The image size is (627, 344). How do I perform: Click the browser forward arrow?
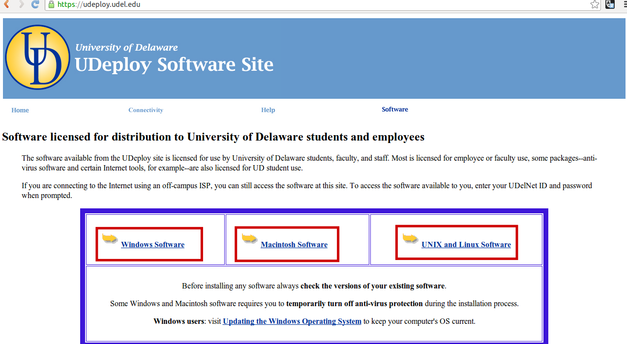(21, 4)
